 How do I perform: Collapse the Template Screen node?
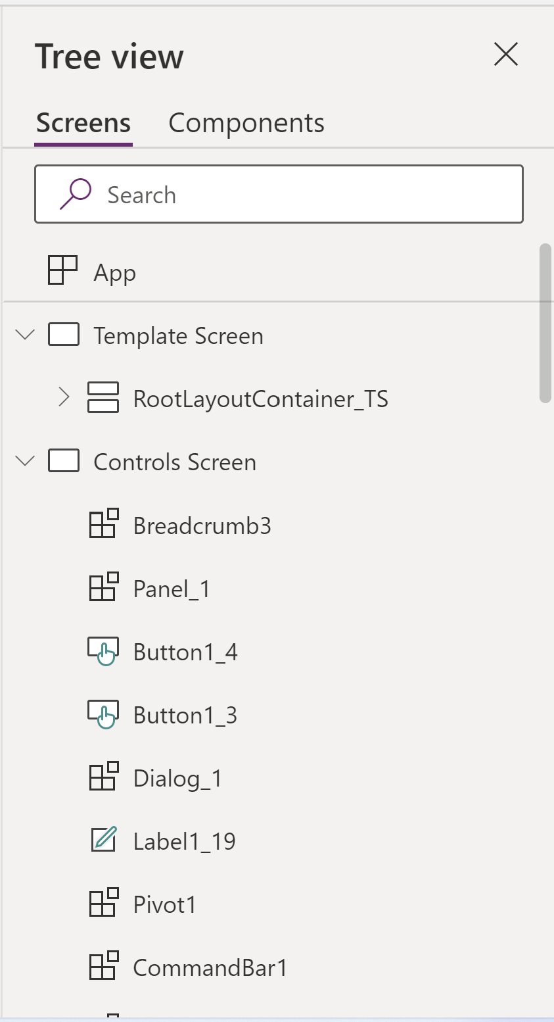click(x=25, y=335)
